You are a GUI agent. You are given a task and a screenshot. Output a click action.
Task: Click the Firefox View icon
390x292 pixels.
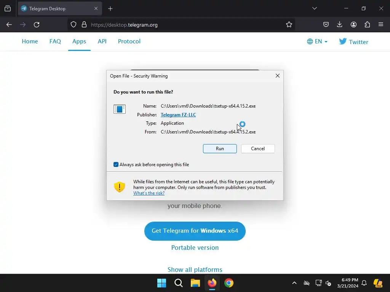8,8
